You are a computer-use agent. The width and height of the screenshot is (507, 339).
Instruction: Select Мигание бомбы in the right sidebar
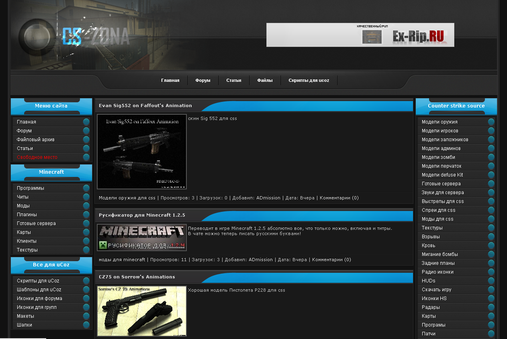tap(440, 254)
